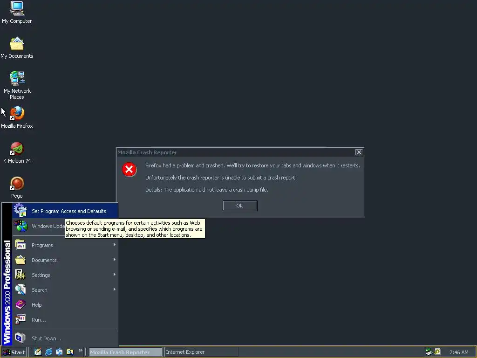The image size is (477, 358).
Task: Select the Mozilla Firefox desktop shortcut
Action: click(x=17, y=117)
